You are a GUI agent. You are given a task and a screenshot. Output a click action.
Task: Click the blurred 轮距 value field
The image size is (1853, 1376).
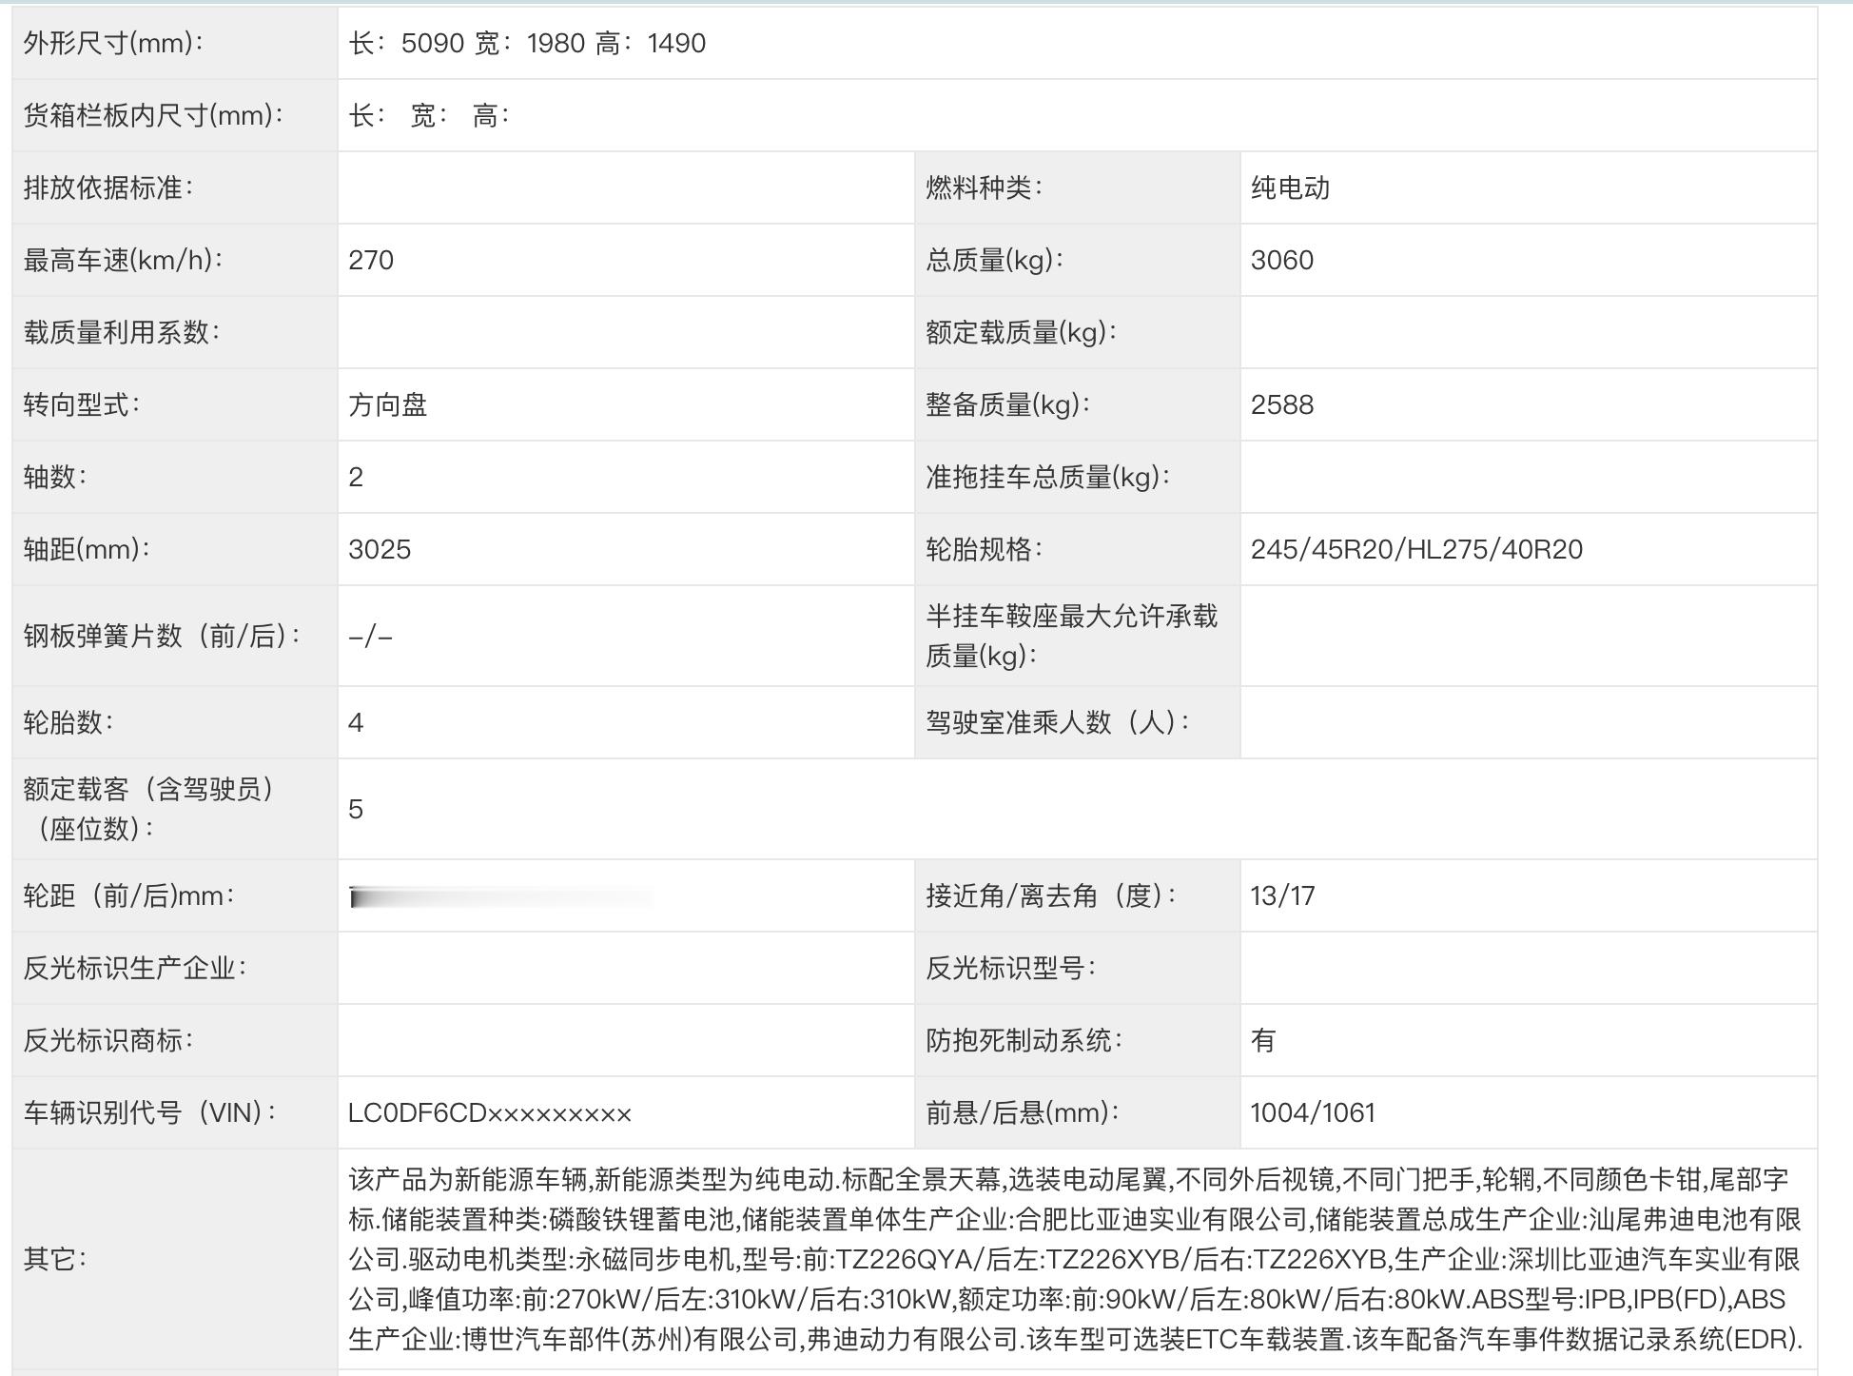501,896
